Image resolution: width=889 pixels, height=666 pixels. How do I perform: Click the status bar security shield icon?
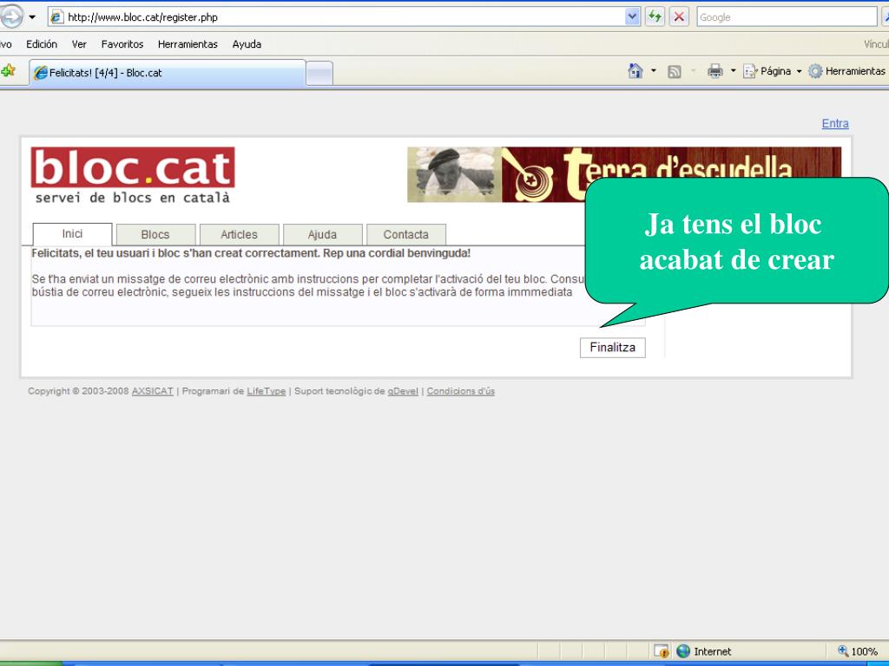(x=661, y=651)
